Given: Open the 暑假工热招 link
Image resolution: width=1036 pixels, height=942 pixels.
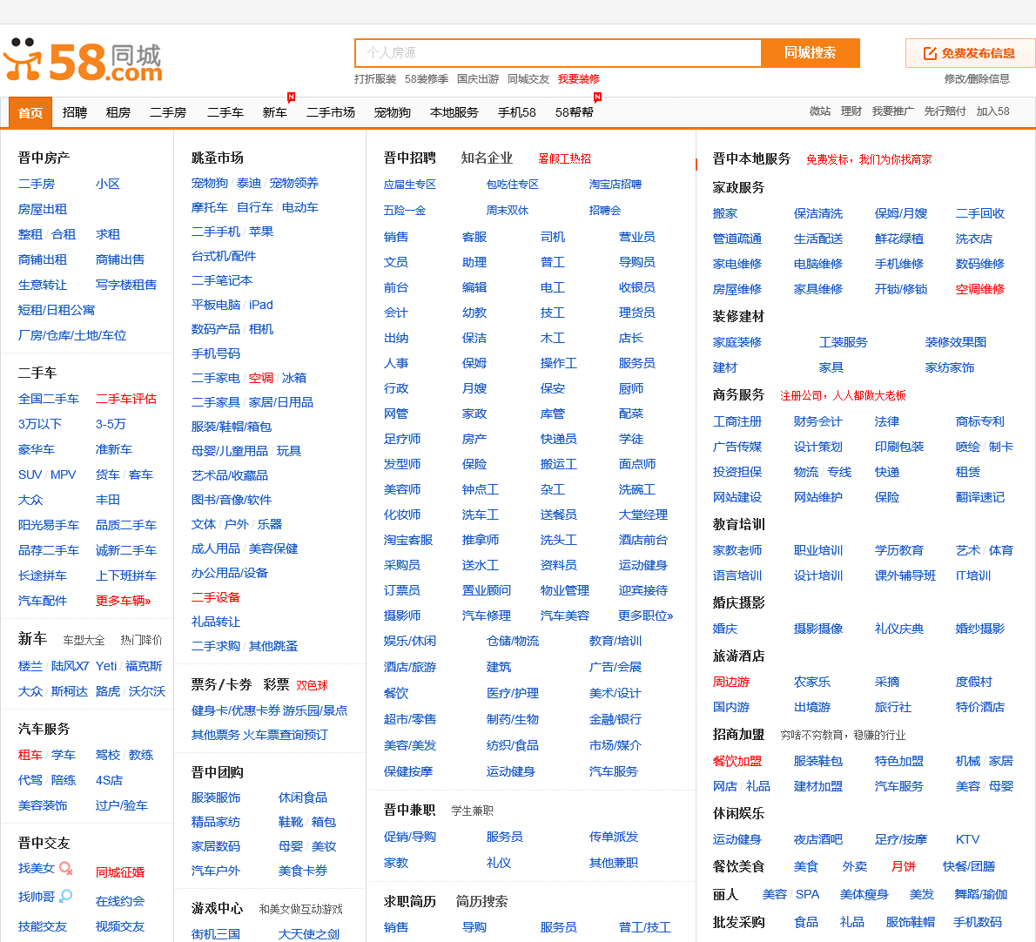Looking at the screenshot, I should 565,158.
